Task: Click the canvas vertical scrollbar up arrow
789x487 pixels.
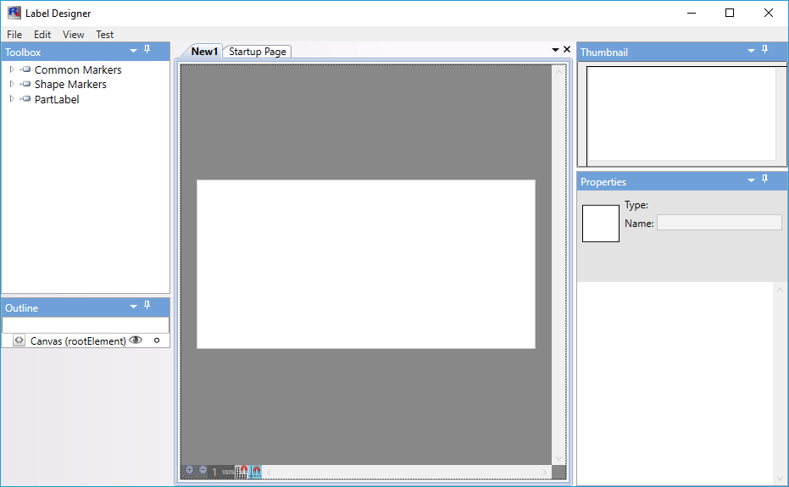Action: [558, 73]
